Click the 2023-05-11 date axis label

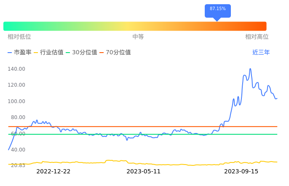144,171
